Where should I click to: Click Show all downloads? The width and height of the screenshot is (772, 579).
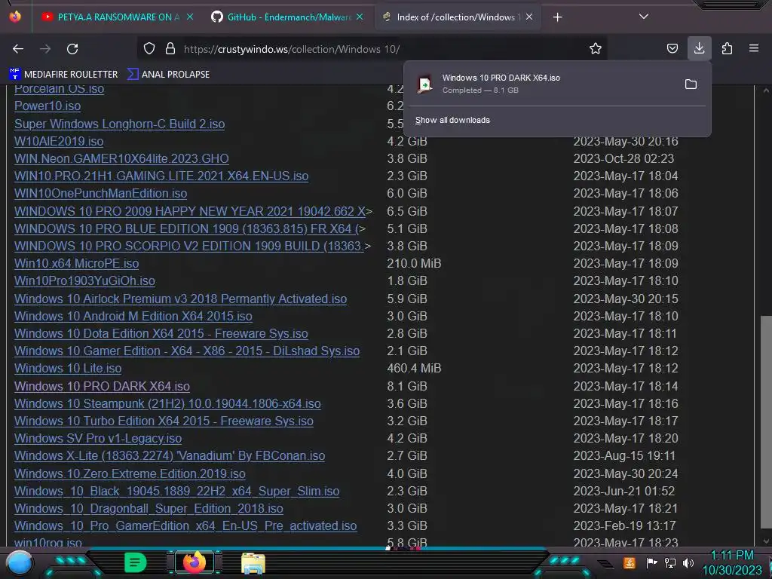pyautogui.click(x=452, y=120)
